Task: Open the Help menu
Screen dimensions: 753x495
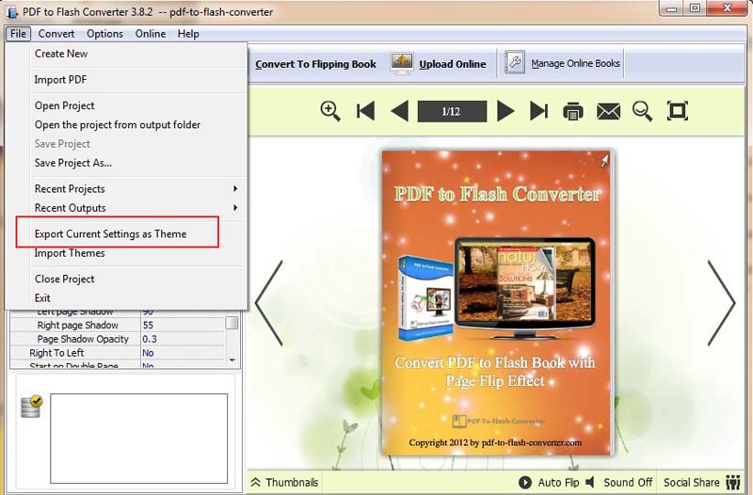Action: [188, 34]
